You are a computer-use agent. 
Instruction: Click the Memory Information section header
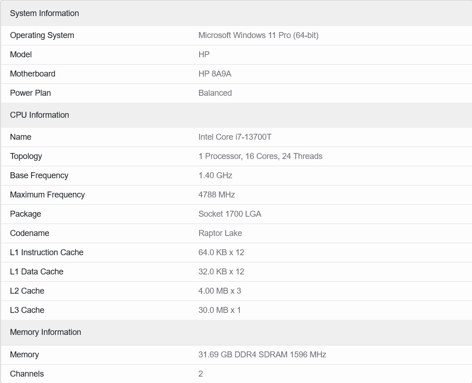45,332
